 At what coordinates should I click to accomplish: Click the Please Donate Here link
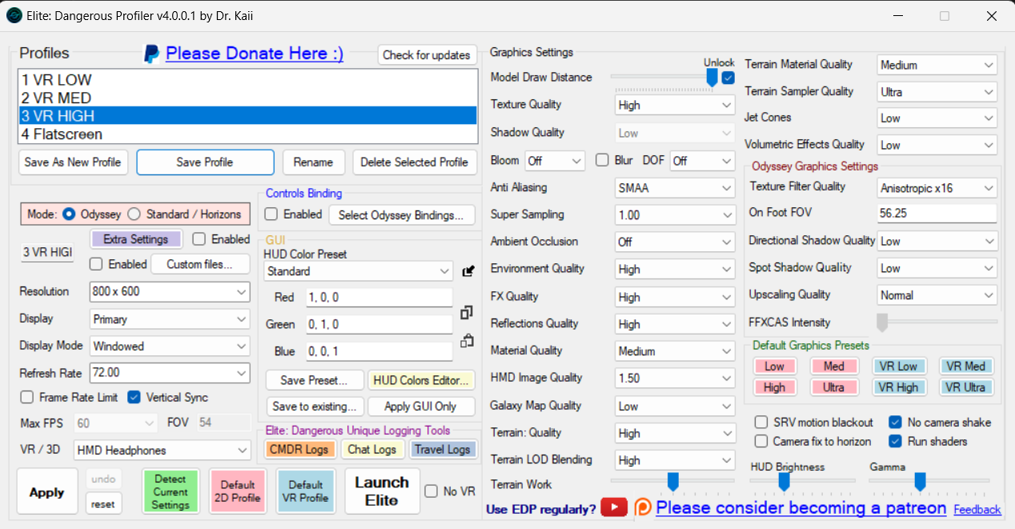click(255, 54)
